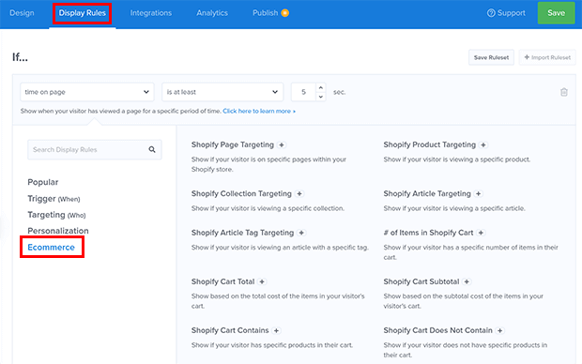This screenshot has width=582, height=364.
Task: Follow the Click here to learn more link
Action: click(259, 111)
